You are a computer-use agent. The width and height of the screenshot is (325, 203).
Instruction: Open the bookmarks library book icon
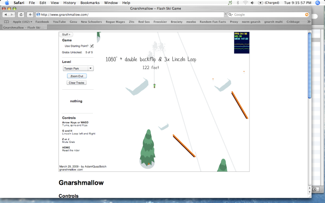[6, 22]
